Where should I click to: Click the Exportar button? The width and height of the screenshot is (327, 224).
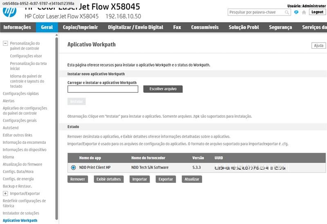166,179
